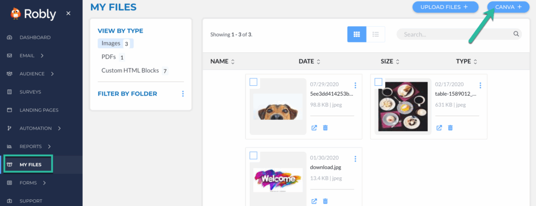Select checkbox on table image card
The width and height of the screenshot is (536, 206).
coord(378,82)
